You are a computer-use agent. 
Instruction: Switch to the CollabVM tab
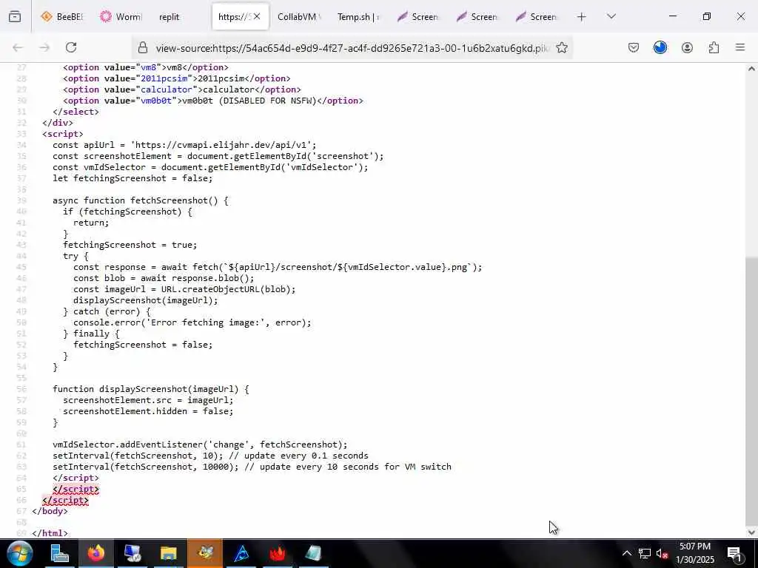tap(299, 17)
